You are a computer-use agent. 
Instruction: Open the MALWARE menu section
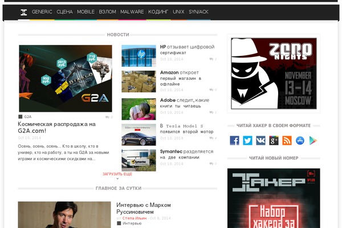132,12
